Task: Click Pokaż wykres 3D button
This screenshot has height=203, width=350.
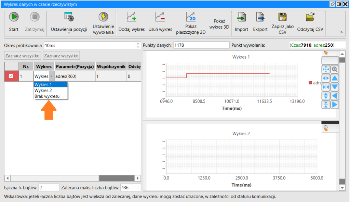Action: [219, 24]
